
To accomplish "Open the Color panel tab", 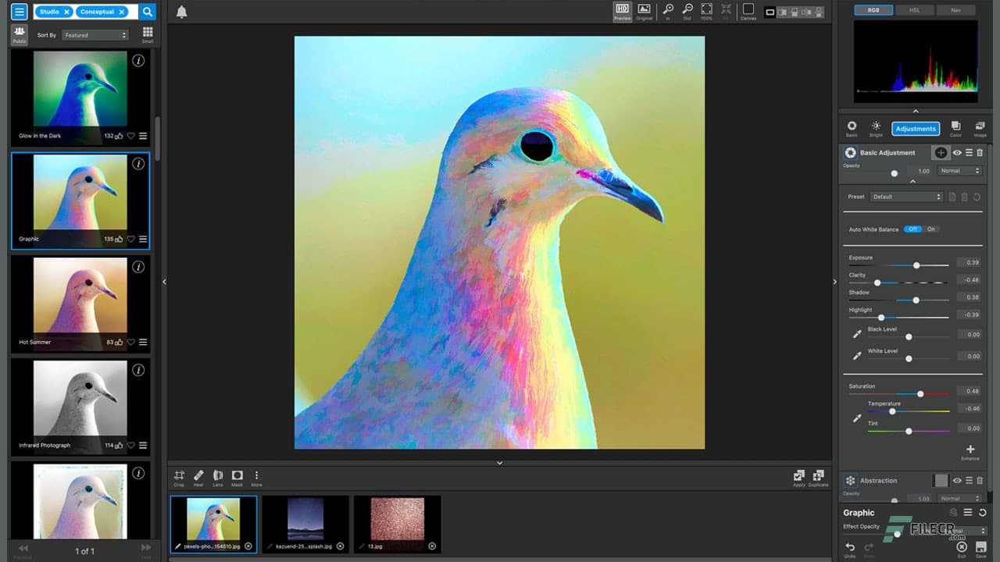I will 955,127.
